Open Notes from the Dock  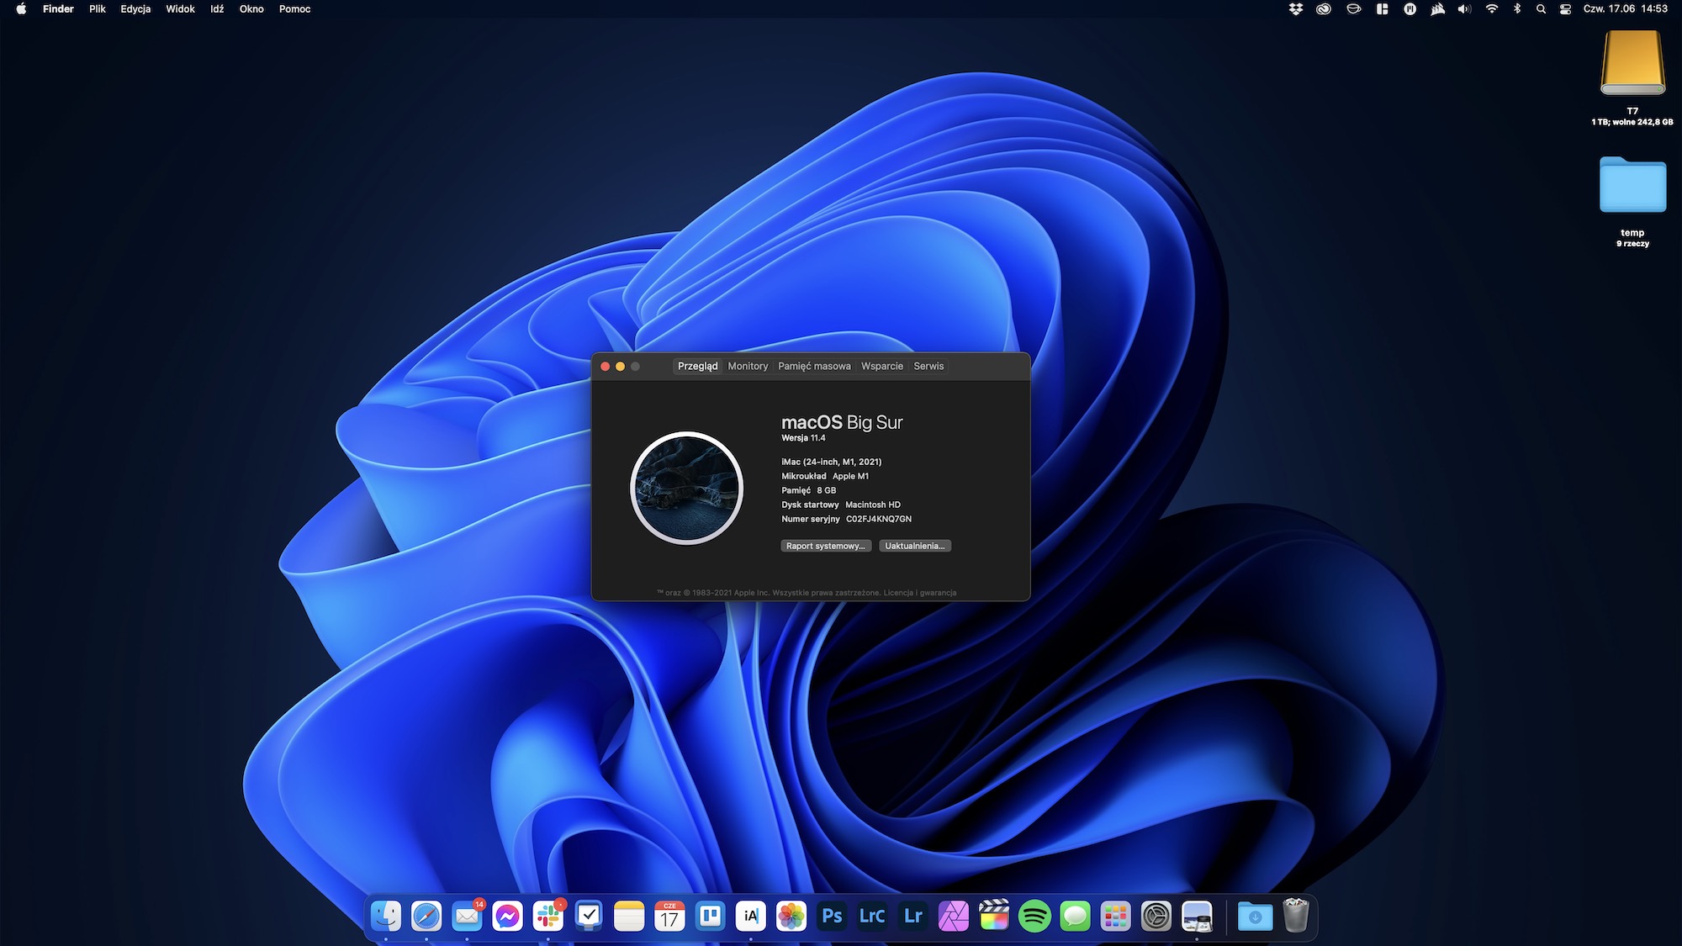tap(629, 916)
